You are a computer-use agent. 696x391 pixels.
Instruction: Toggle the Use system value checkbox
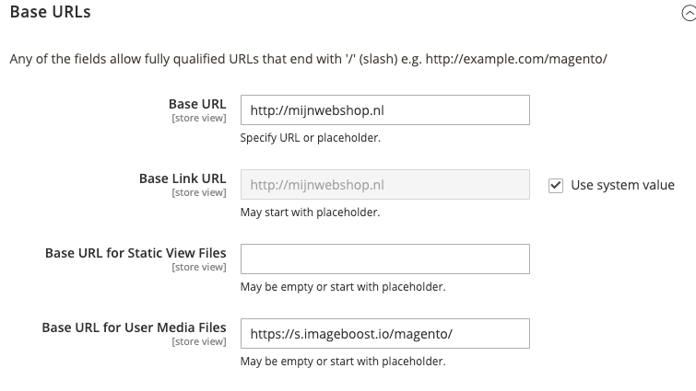[x=556, y=185]
